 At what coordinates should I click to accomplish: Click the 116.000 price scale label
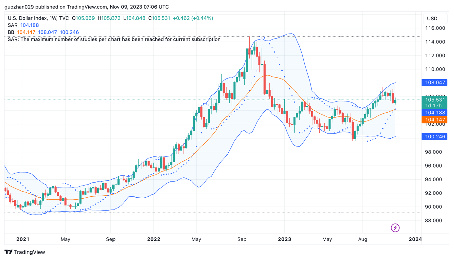tap(436, 28)
